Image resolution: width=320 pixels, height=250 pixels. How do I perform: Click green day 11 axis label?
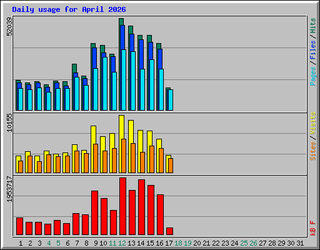coord(112,243)
